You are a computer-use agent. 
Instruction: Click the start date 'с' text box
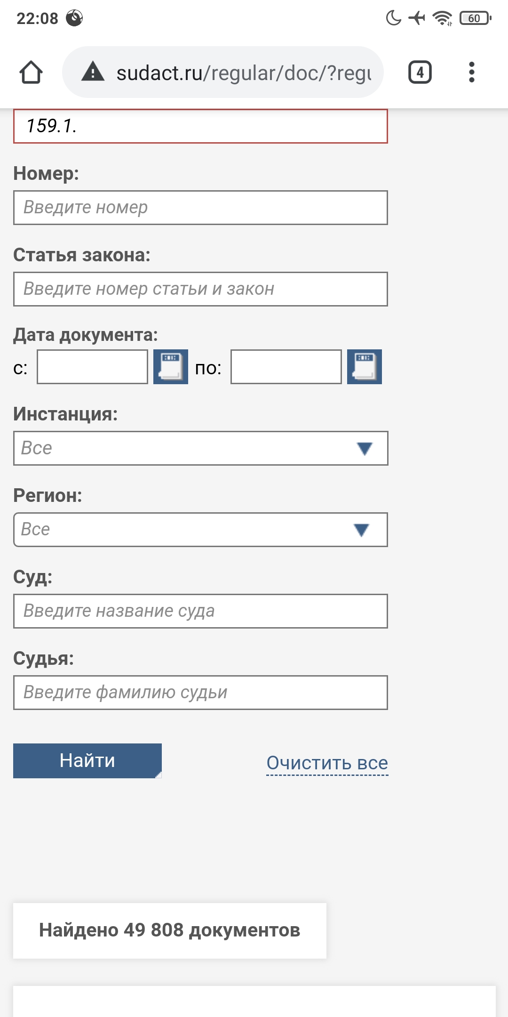(x=92, y=367)
